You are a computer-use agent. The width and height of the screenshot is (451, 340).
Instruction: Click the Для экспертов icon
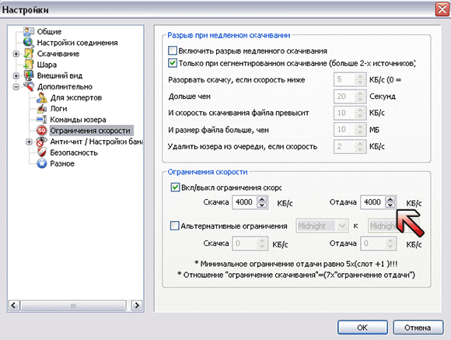[x=42, y=97]
